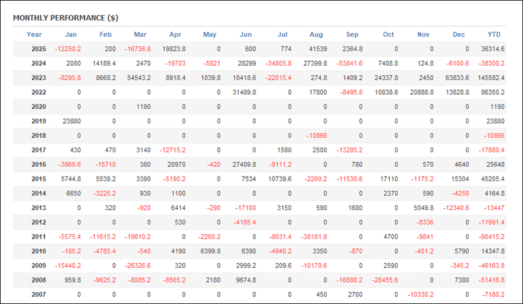Click the Aug column header
The height and width of the screenshot is (304, 523).
(x=316, y=34)
